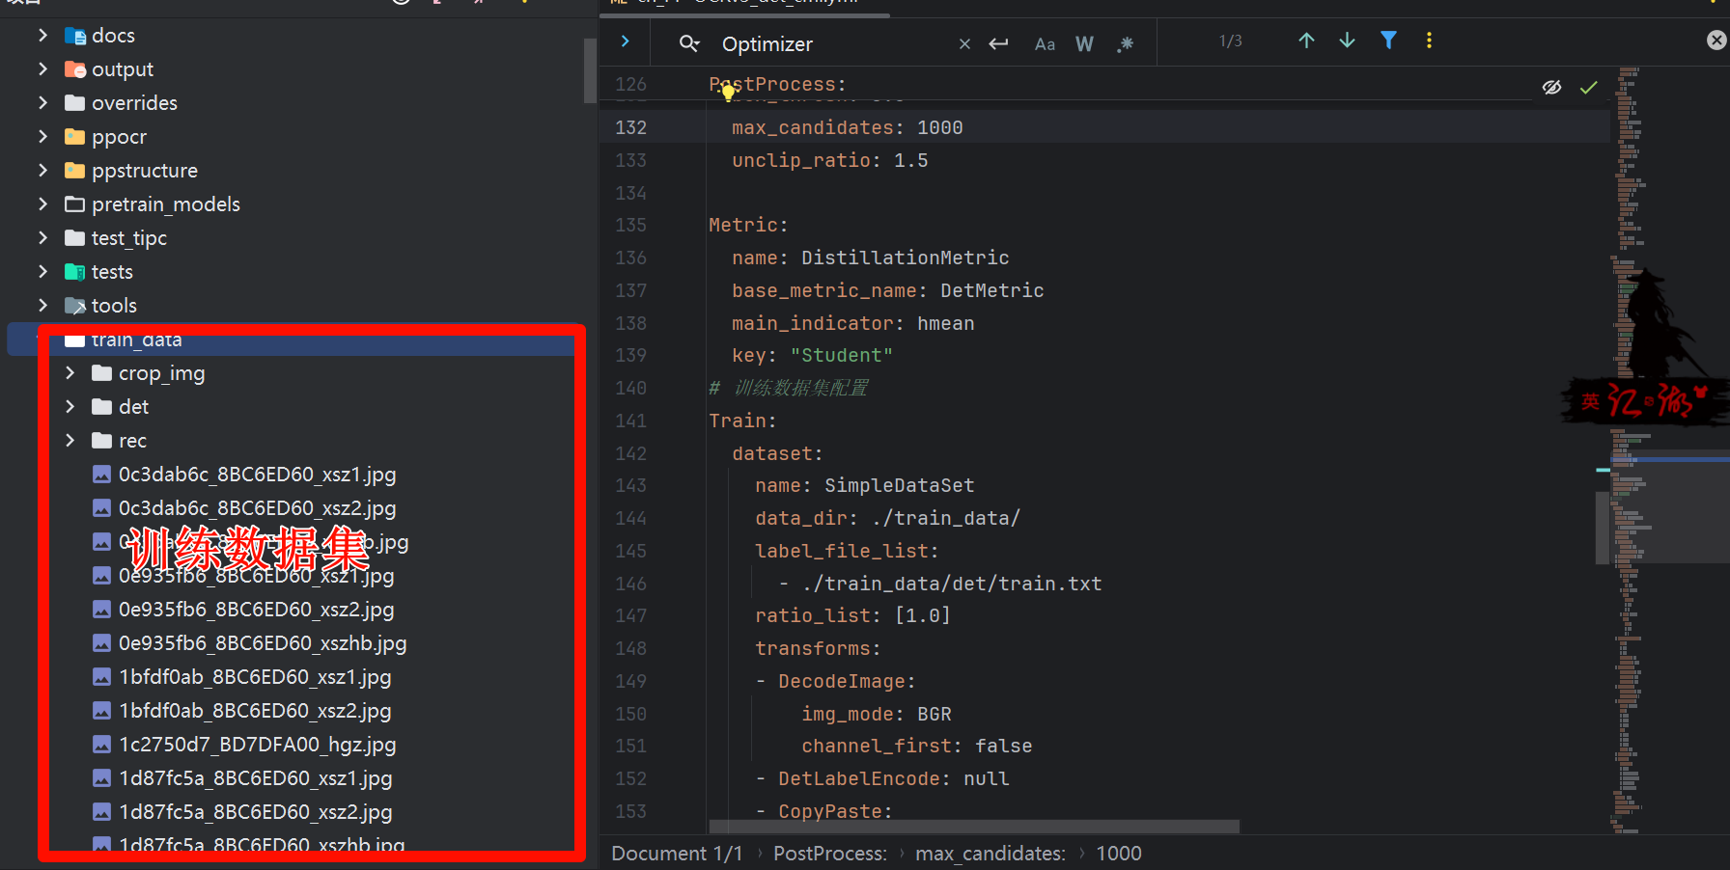Toggle whole Words search option
The image size is (1730, 870).
coord(1084,43)
